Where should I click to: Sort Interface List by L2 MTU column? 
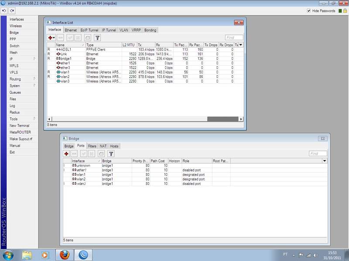[129, 45]
